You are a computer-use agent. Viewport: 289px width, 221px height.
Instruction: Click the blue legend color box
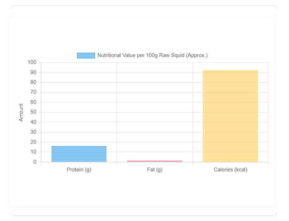[86, 56]
